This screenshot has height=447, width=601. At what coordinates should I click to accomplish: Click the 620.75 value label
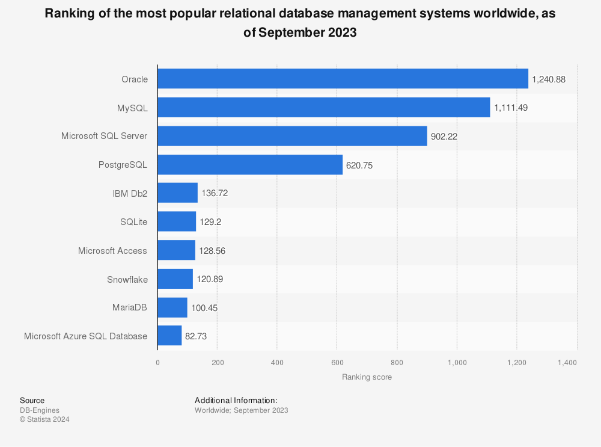[x=359, y=165]
